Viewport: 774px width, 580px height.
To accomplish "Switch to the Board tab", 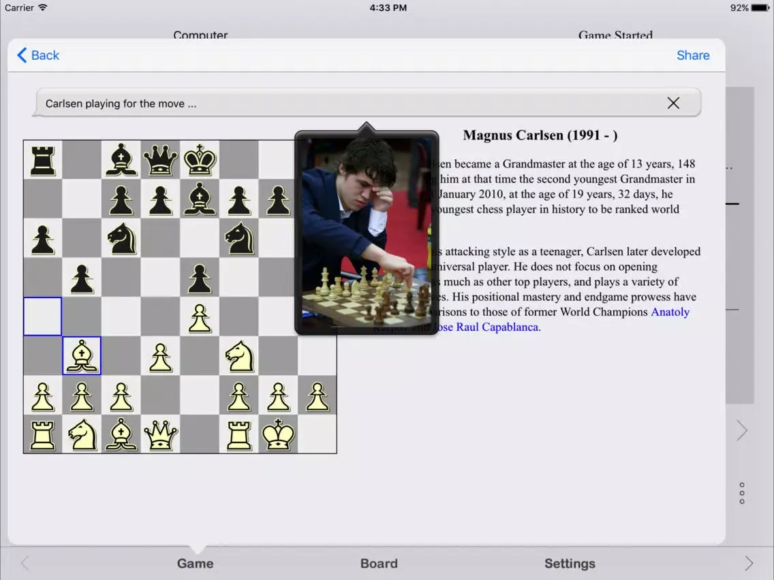I will (379, 563).
